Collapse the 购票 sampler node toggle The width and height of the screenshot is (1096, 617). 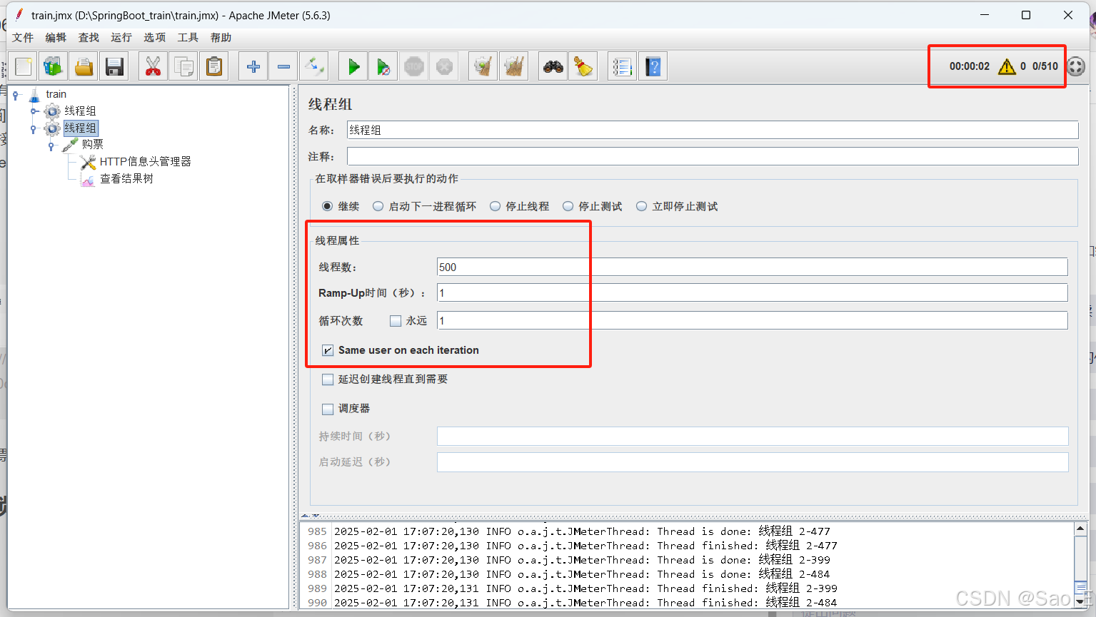51,146
